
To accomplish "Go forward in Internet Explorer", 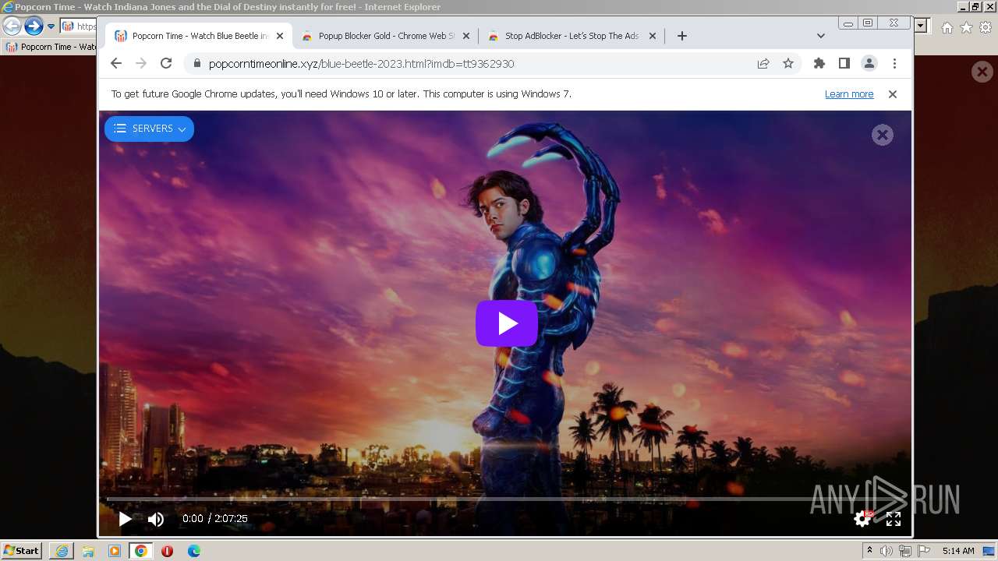I will 33,26.
